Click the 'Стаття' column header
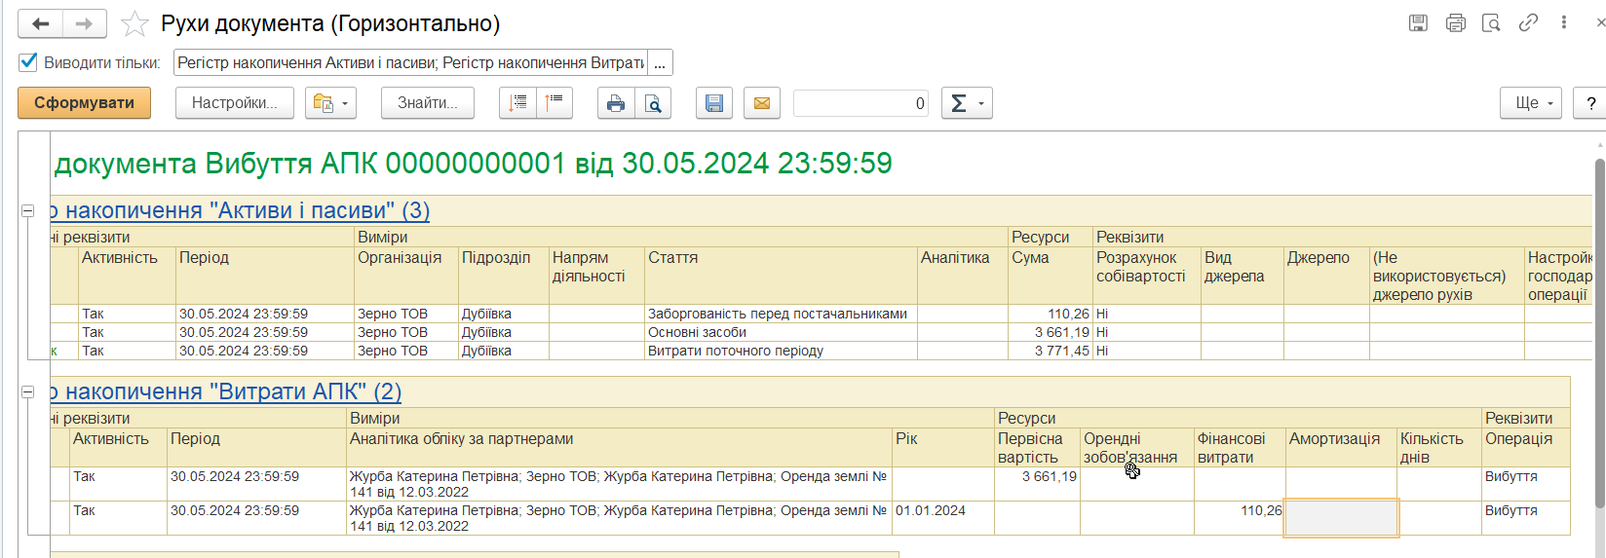1606x558 pixels. (x=782, y=276)
